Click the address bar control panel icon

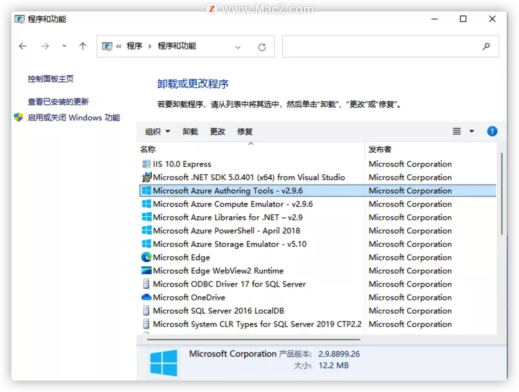click(107, 46)
